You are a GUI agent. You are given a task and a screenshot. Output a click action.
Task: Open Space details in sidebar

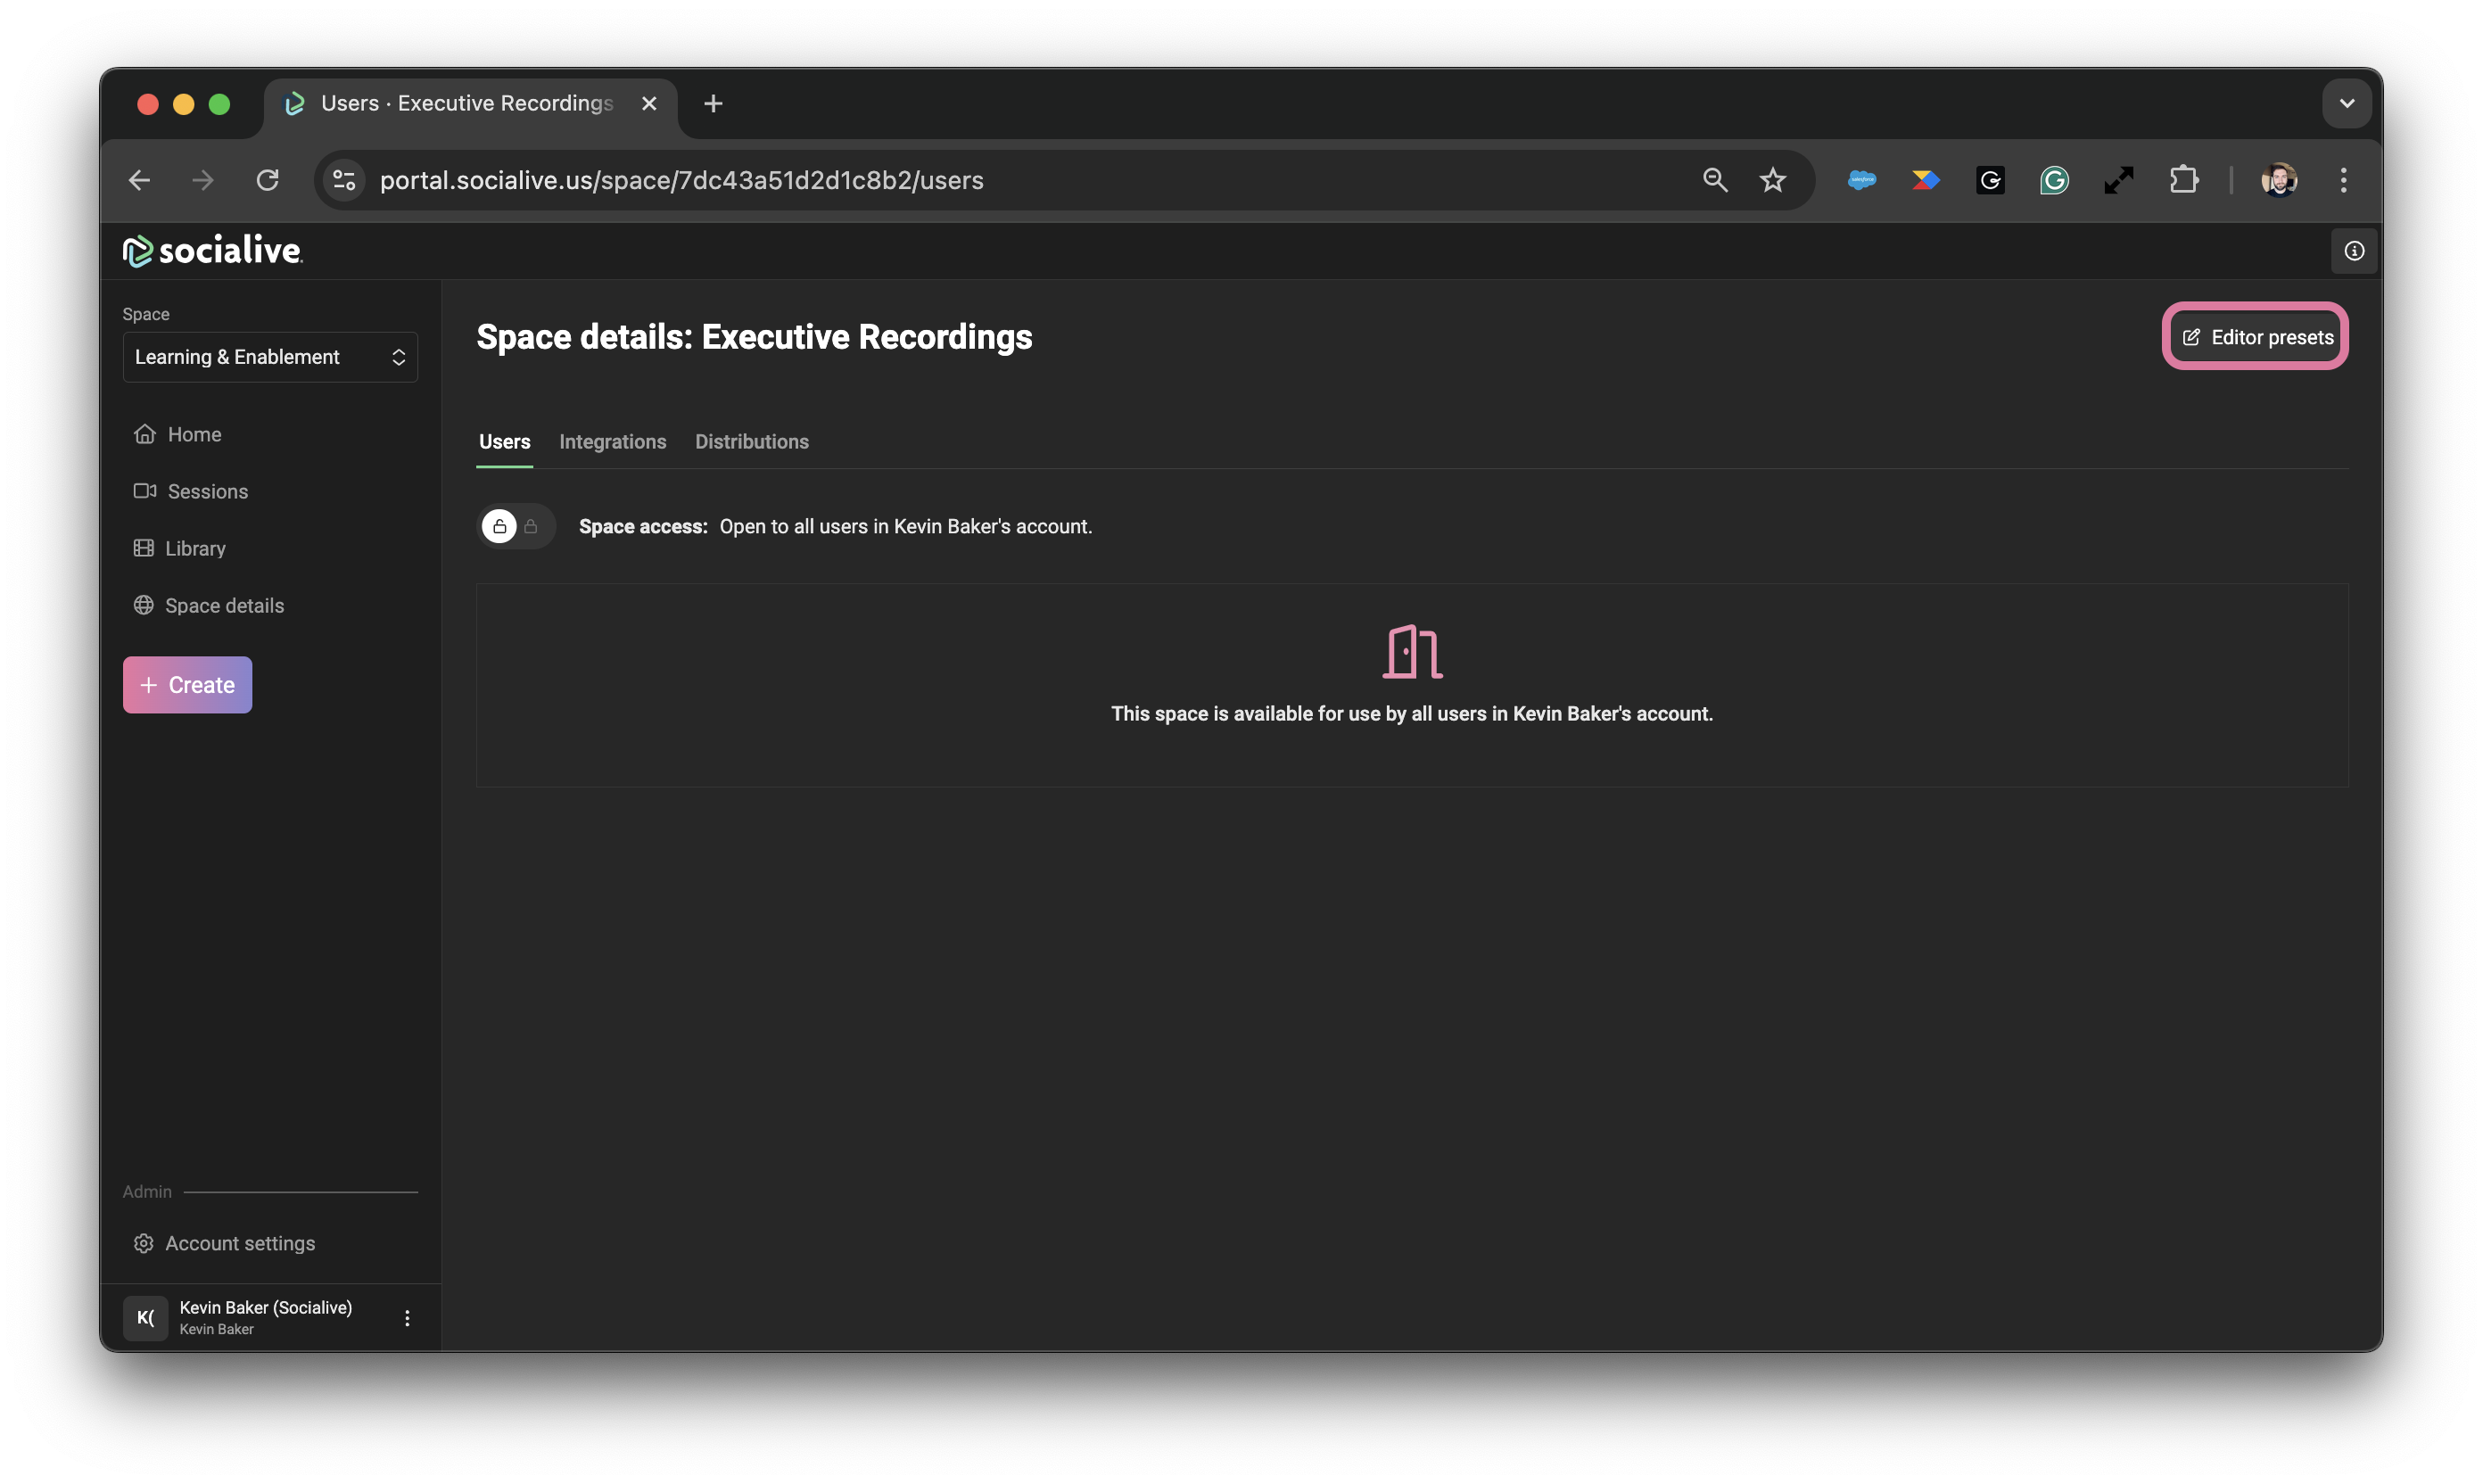click(224, 605)
